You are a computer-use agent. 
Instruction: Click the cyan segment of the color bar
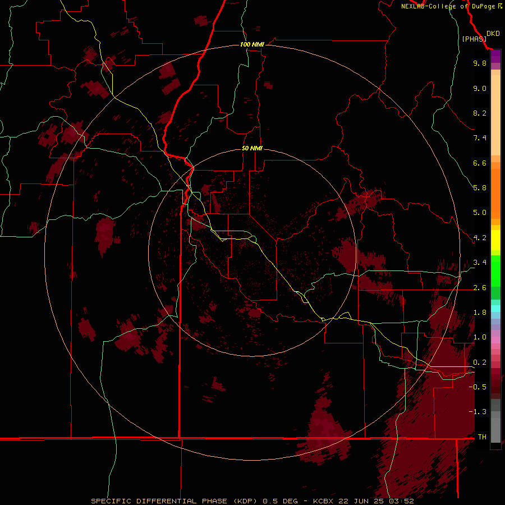click(x=495, y=308)
